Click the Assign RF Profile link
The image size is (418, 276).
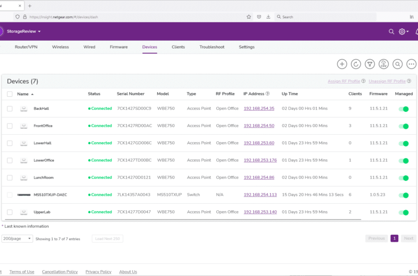(x=344, y=81)
